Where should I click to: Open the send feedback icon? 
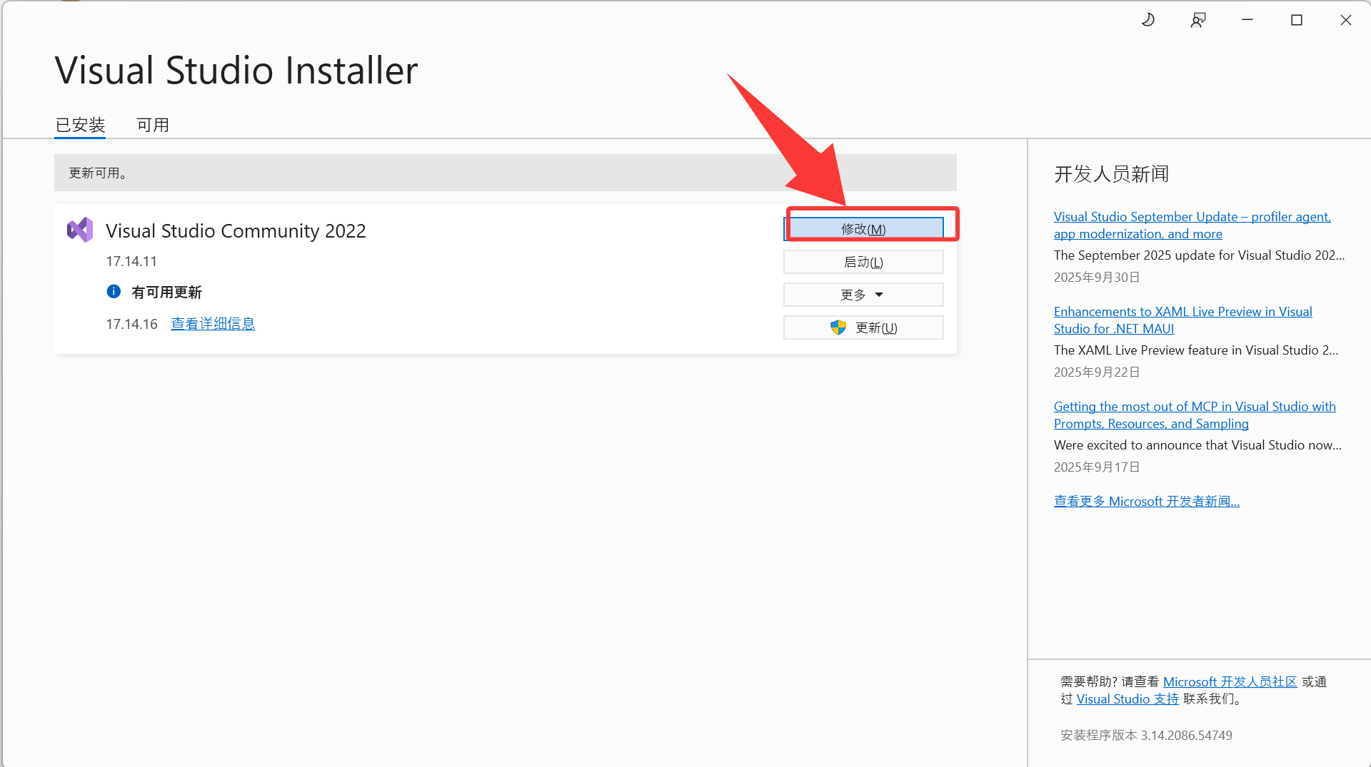tap(1198, 20)
